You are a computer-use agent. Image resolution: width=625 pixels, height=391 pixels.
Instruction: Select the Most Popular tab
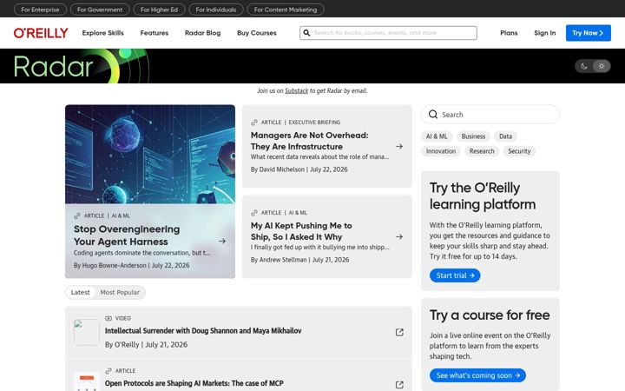tap(120, 293)
